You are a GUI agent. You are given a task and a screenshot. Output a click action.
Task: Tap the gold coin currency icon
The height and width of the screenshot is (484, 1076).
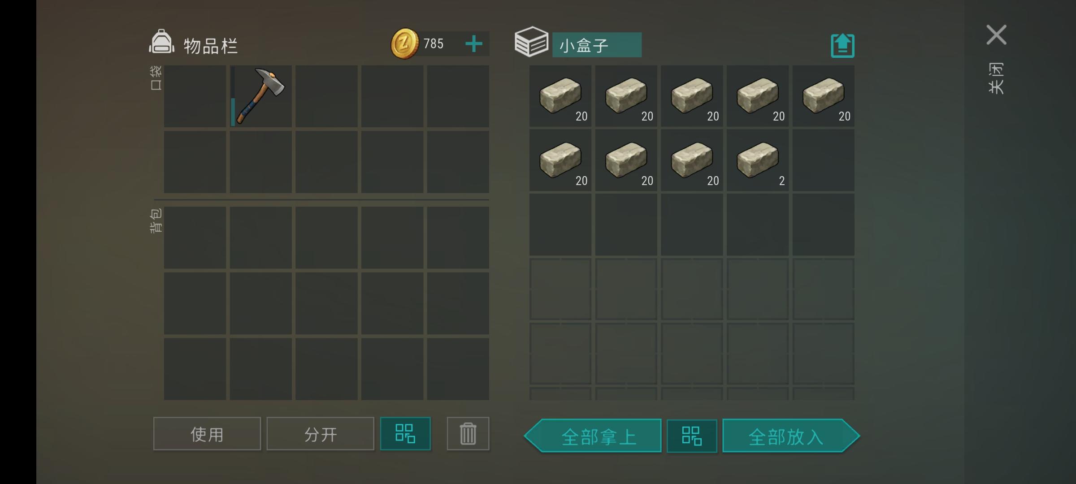404,43
